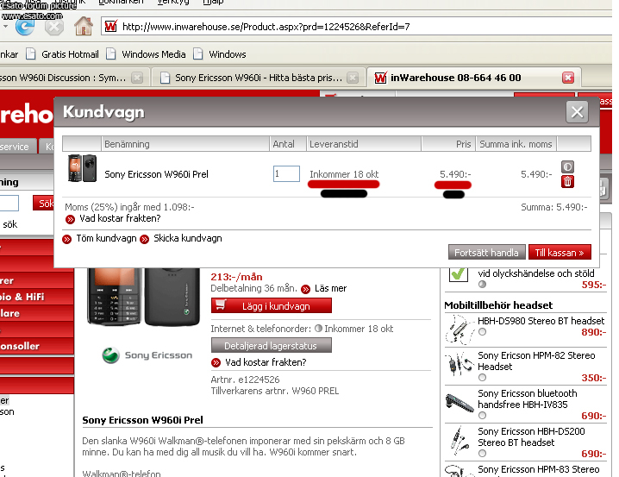This screenshot has width=619, height=477.
Task: Select radio for bluetooth handsfree HBH-IV835
Action: 482,416
